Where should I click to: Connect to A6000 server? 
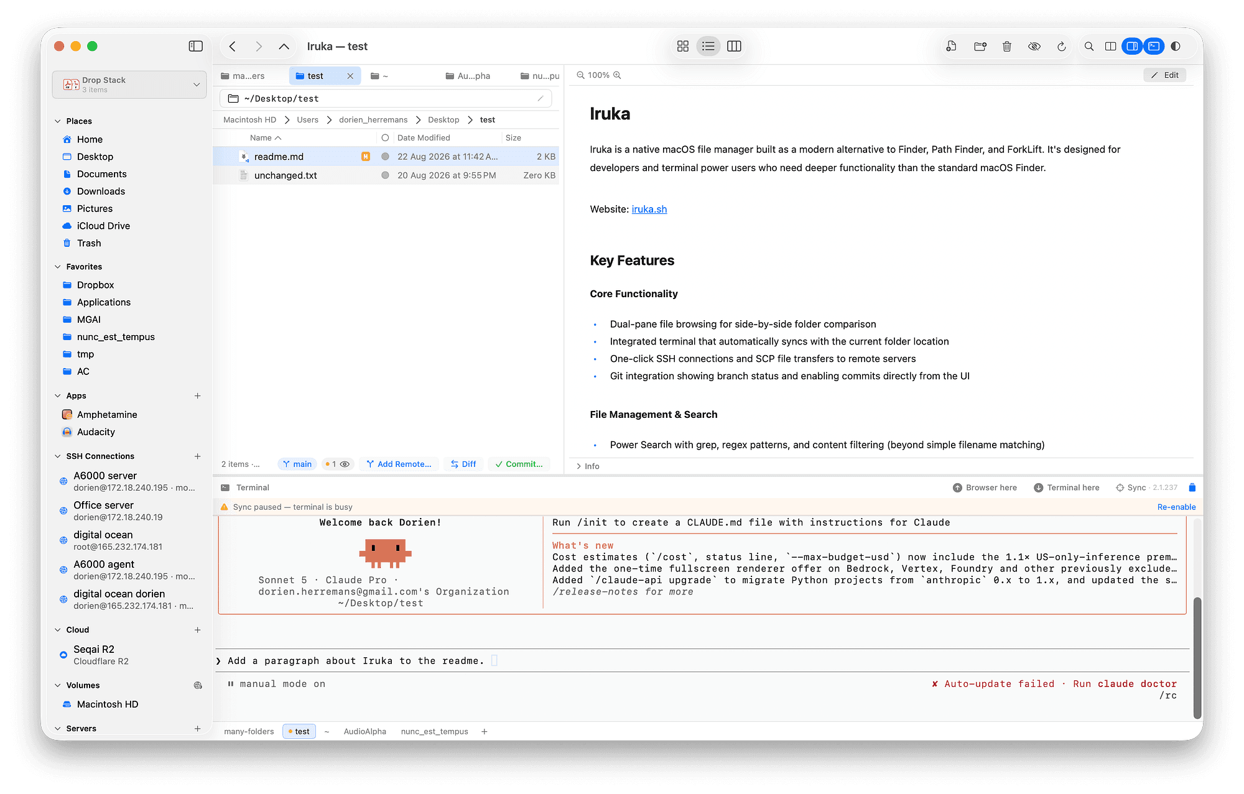click(131, 481)
